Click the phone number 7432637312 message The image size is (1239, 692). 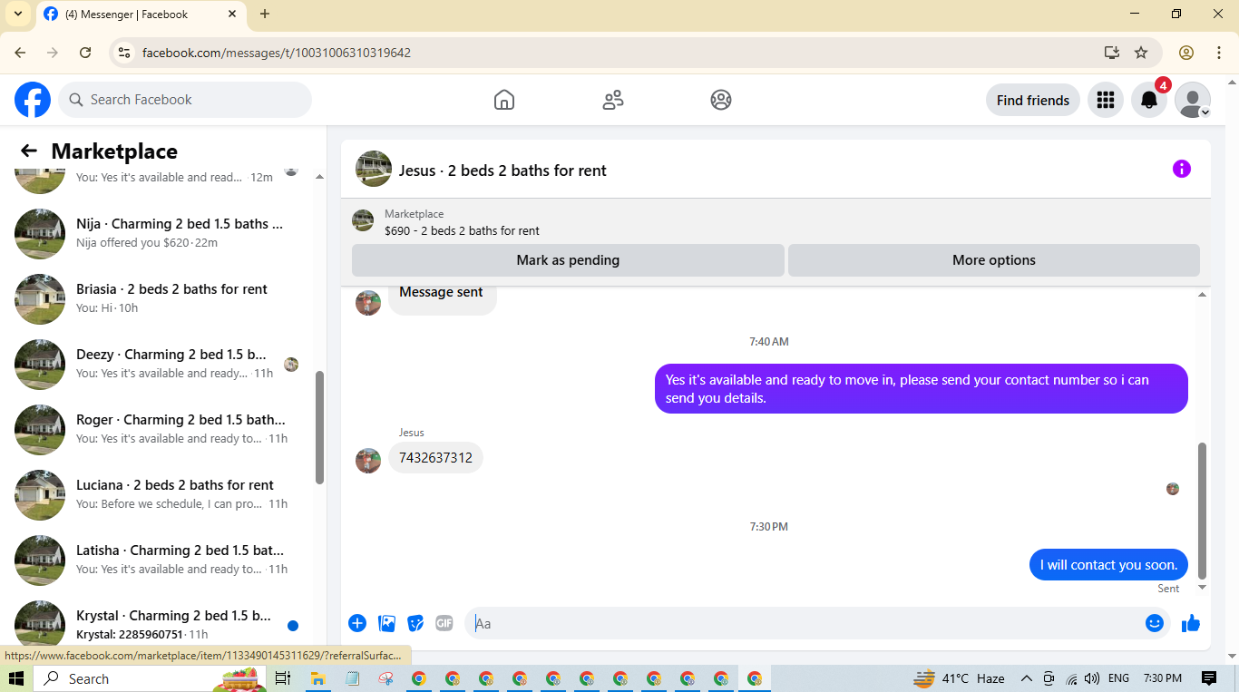coord(435,458)
